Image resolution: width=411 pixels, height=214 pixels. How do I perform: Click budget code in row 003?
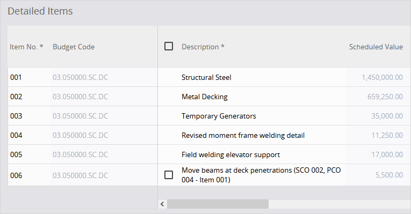click(x=80, y=116)
